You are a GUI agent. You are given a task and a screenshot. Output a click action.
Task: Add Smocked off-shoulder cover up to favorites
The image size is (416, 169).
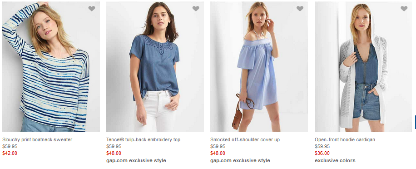[x=300, y=9]
